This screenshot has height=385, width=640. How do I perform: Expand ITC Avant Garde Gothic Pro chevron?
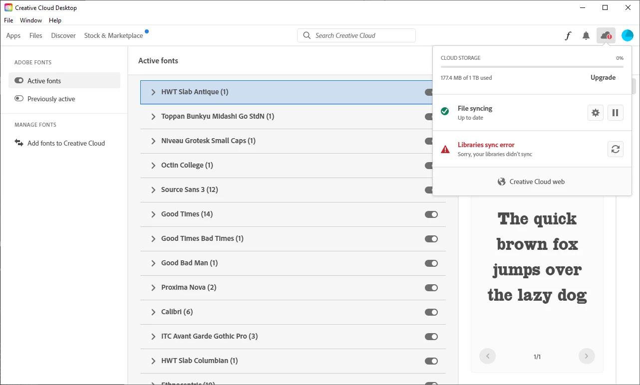(x=153, y=337)
